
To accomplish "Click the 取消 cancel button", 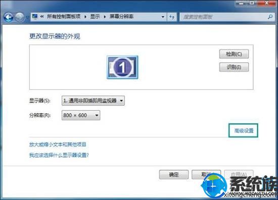I will 206,174.
